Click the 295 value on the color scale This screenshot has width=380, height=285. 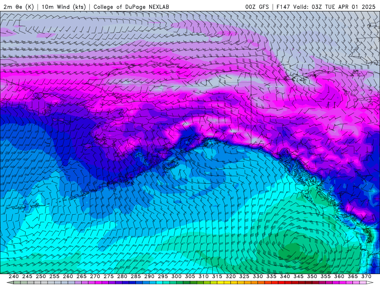(163, 276)
